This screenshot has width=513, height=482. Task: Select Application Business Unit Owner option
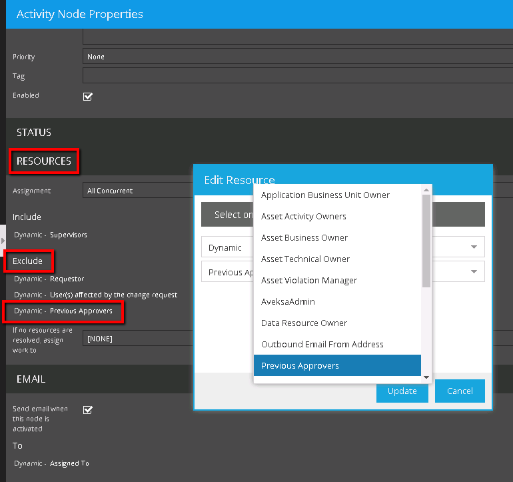[325, 195]
